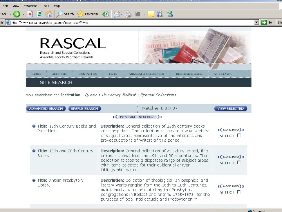This screenshot has width=282, height=212.
Task: Open the LINKS navigation tab
Action: [113, 74]
